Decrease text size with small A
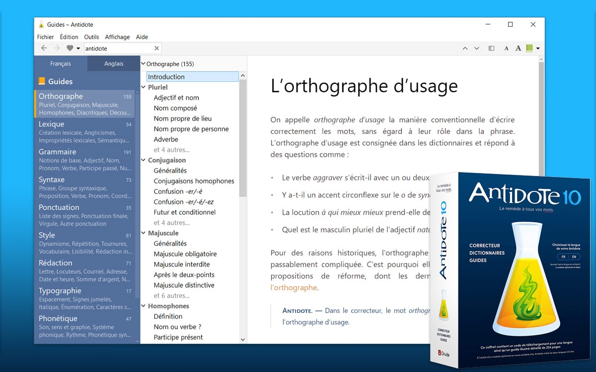The image size is (596, 372). 506,49
